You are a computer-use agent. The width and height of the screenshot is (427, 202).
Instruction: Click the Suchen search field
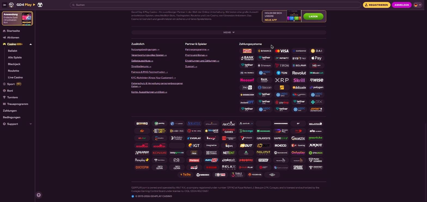(215, 5)
